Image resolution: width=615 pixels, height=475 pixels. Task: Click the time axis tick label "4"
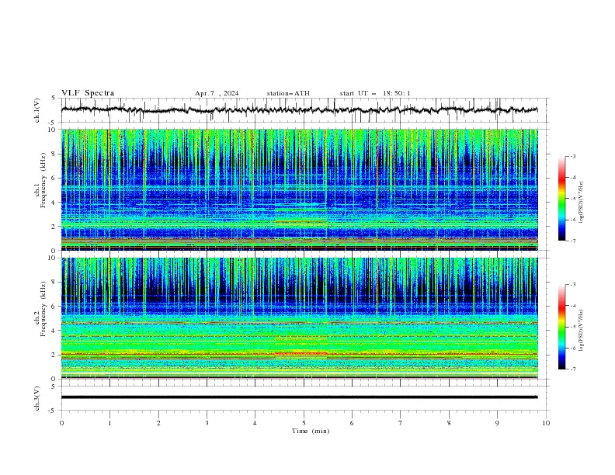click(255, 423)
